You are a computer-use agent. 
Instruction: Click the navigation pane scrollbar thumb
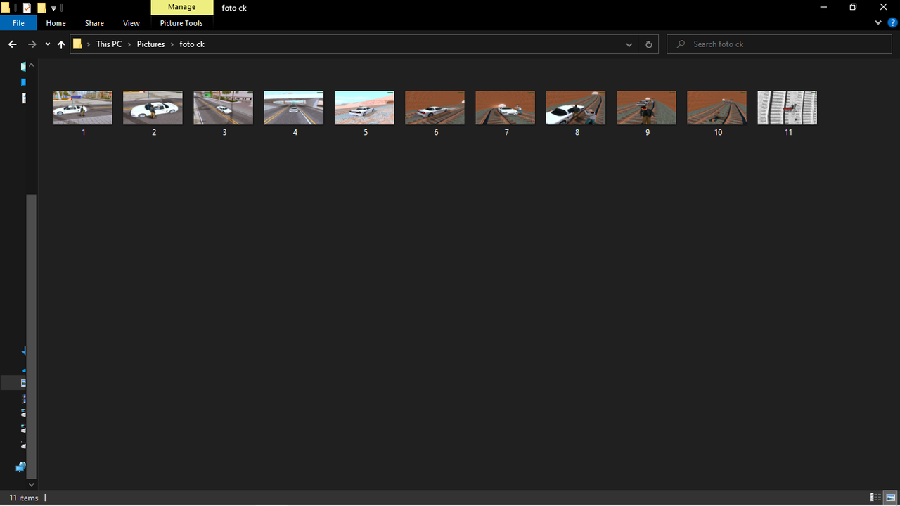click(x=31, y=336)
